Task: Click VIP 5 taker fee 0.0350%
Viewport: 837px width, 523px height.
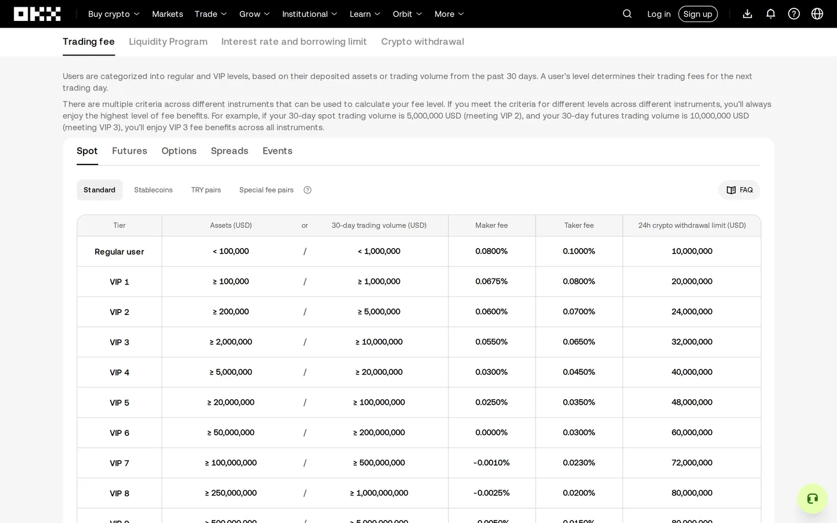Action: click(x=579, y=402)
